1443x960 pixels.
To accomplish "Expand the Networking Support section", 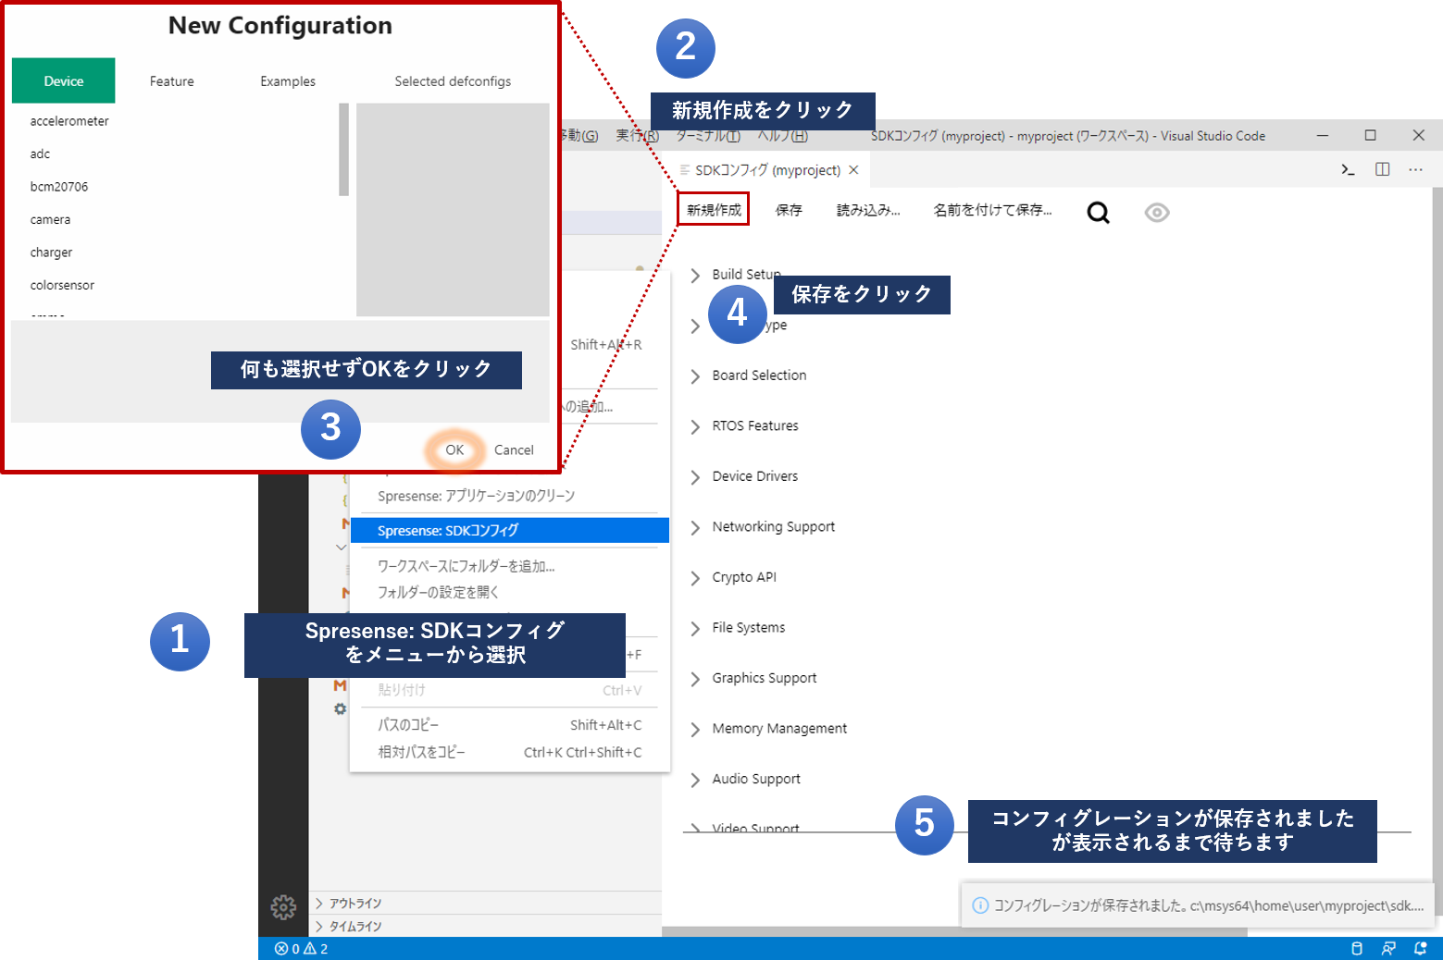I will pyautogui.click(x=773, y=527).
